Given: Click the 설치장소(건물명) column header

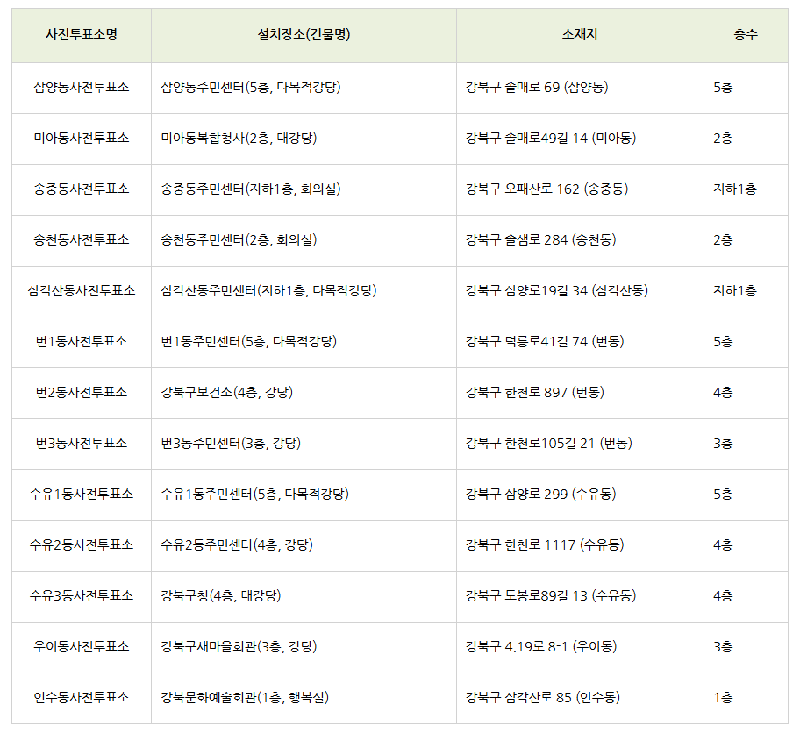Looking at the screenshot, I should click(x=304, y=35).
